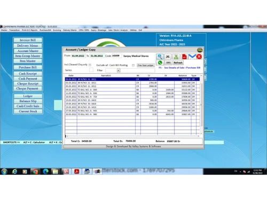Click the SMS button
The width and height of the screenshot is (267, 200).
coord(168,62)
